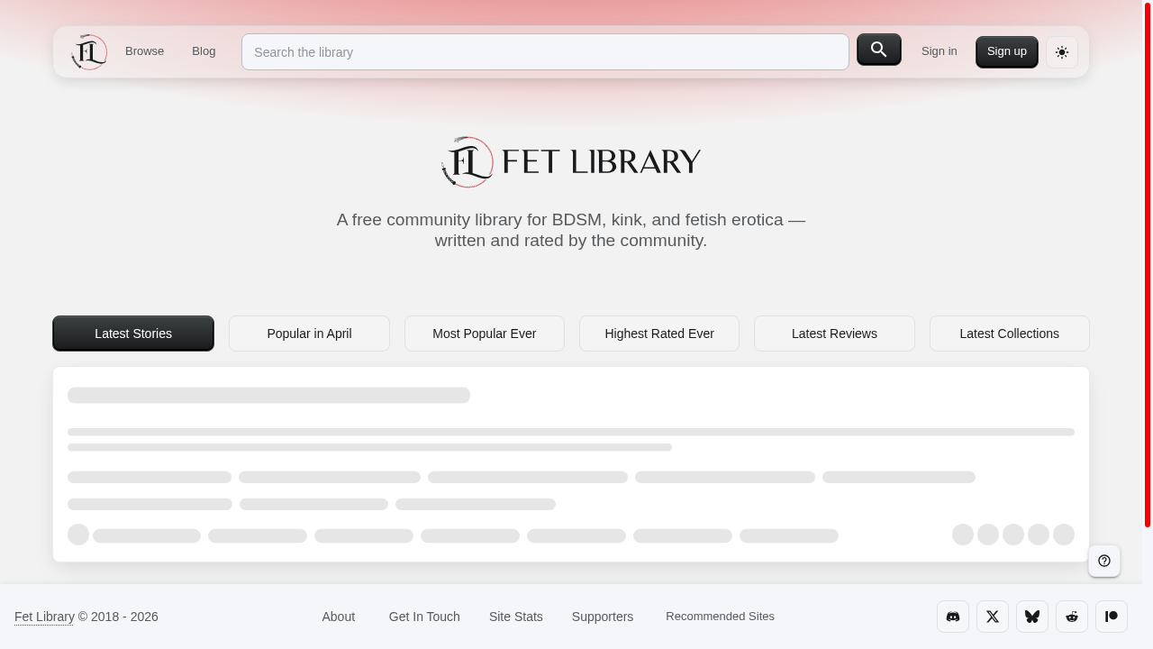The height and width of the screenshot is (649, 1153).
Task: Toggle light/dark mode with sun icon
Action: [1062, 52]
